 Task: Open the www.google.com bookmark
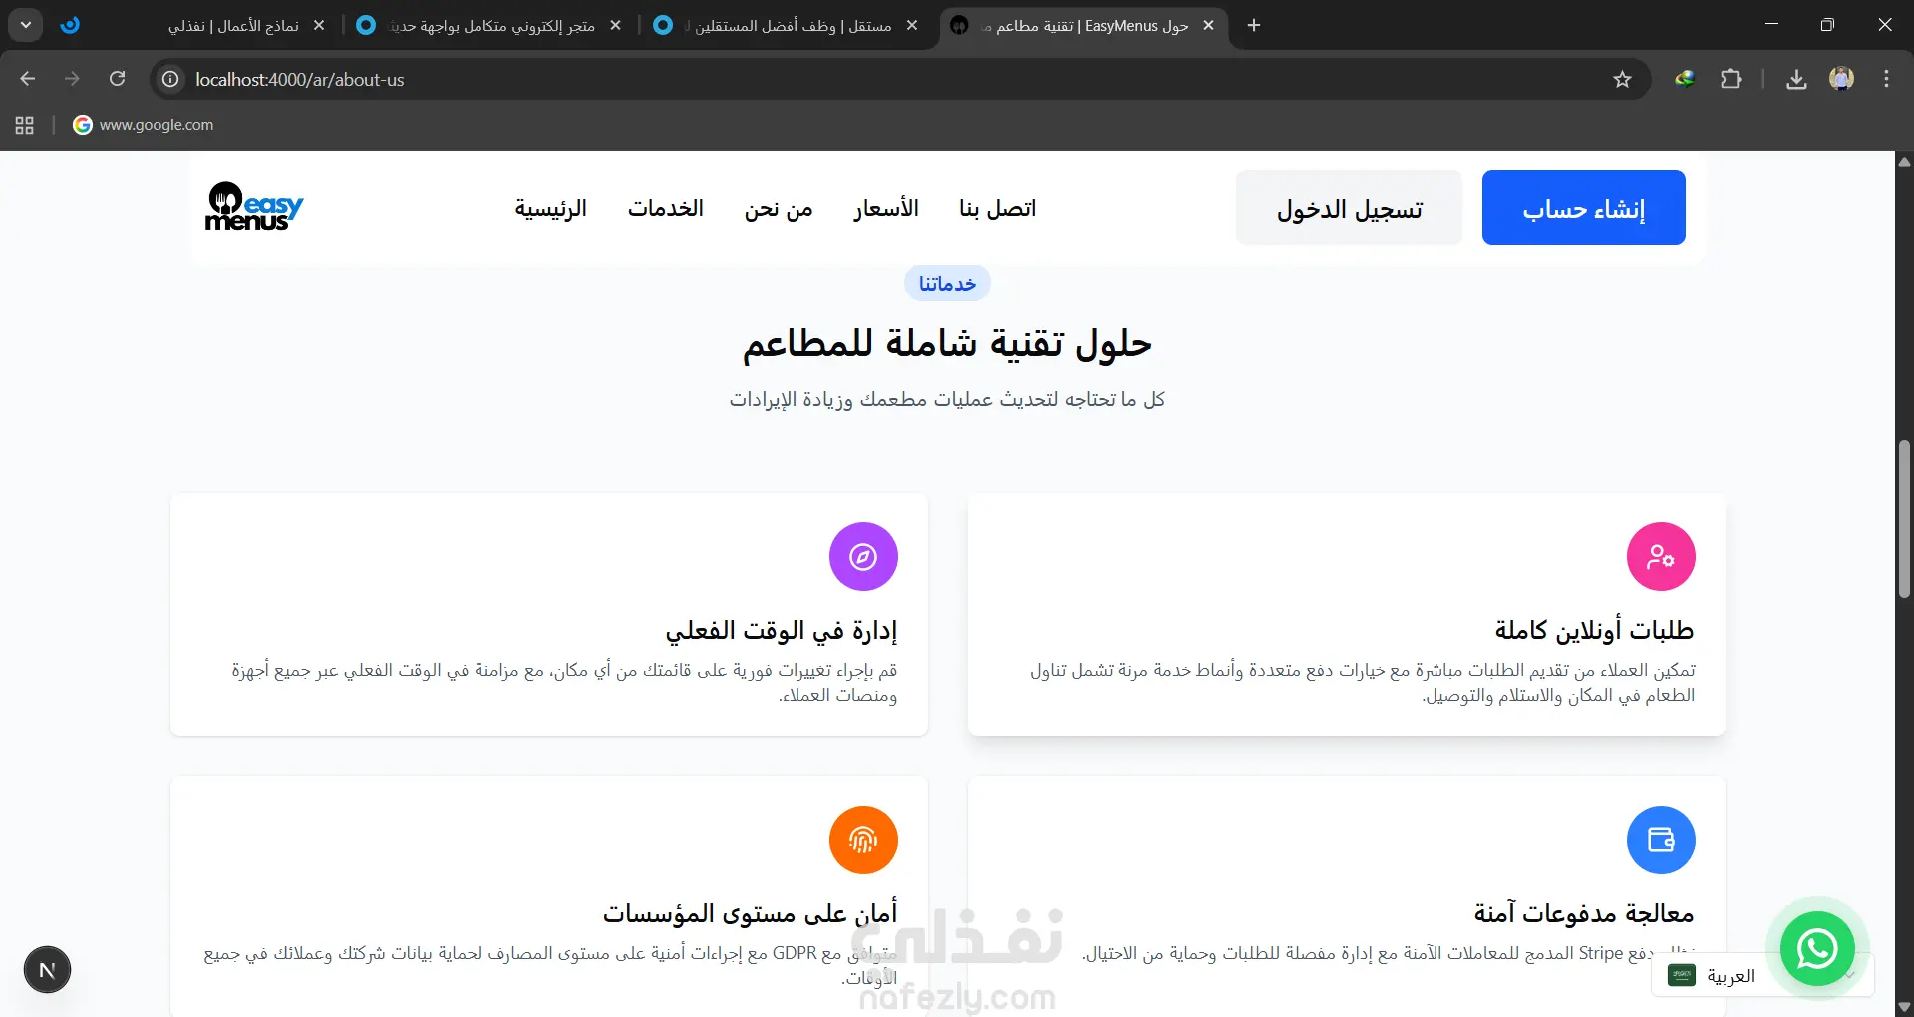coord(144,125)
